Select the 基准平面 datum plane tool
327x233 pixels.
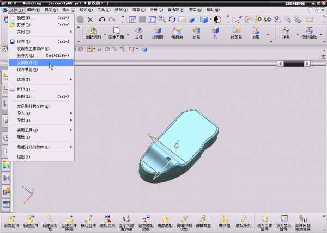(116, 33)
